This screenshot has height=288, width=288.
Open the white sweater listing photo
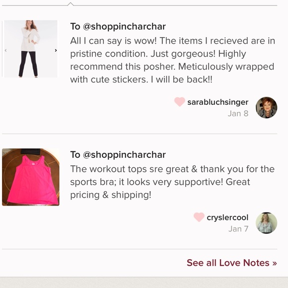pos(31,49)
